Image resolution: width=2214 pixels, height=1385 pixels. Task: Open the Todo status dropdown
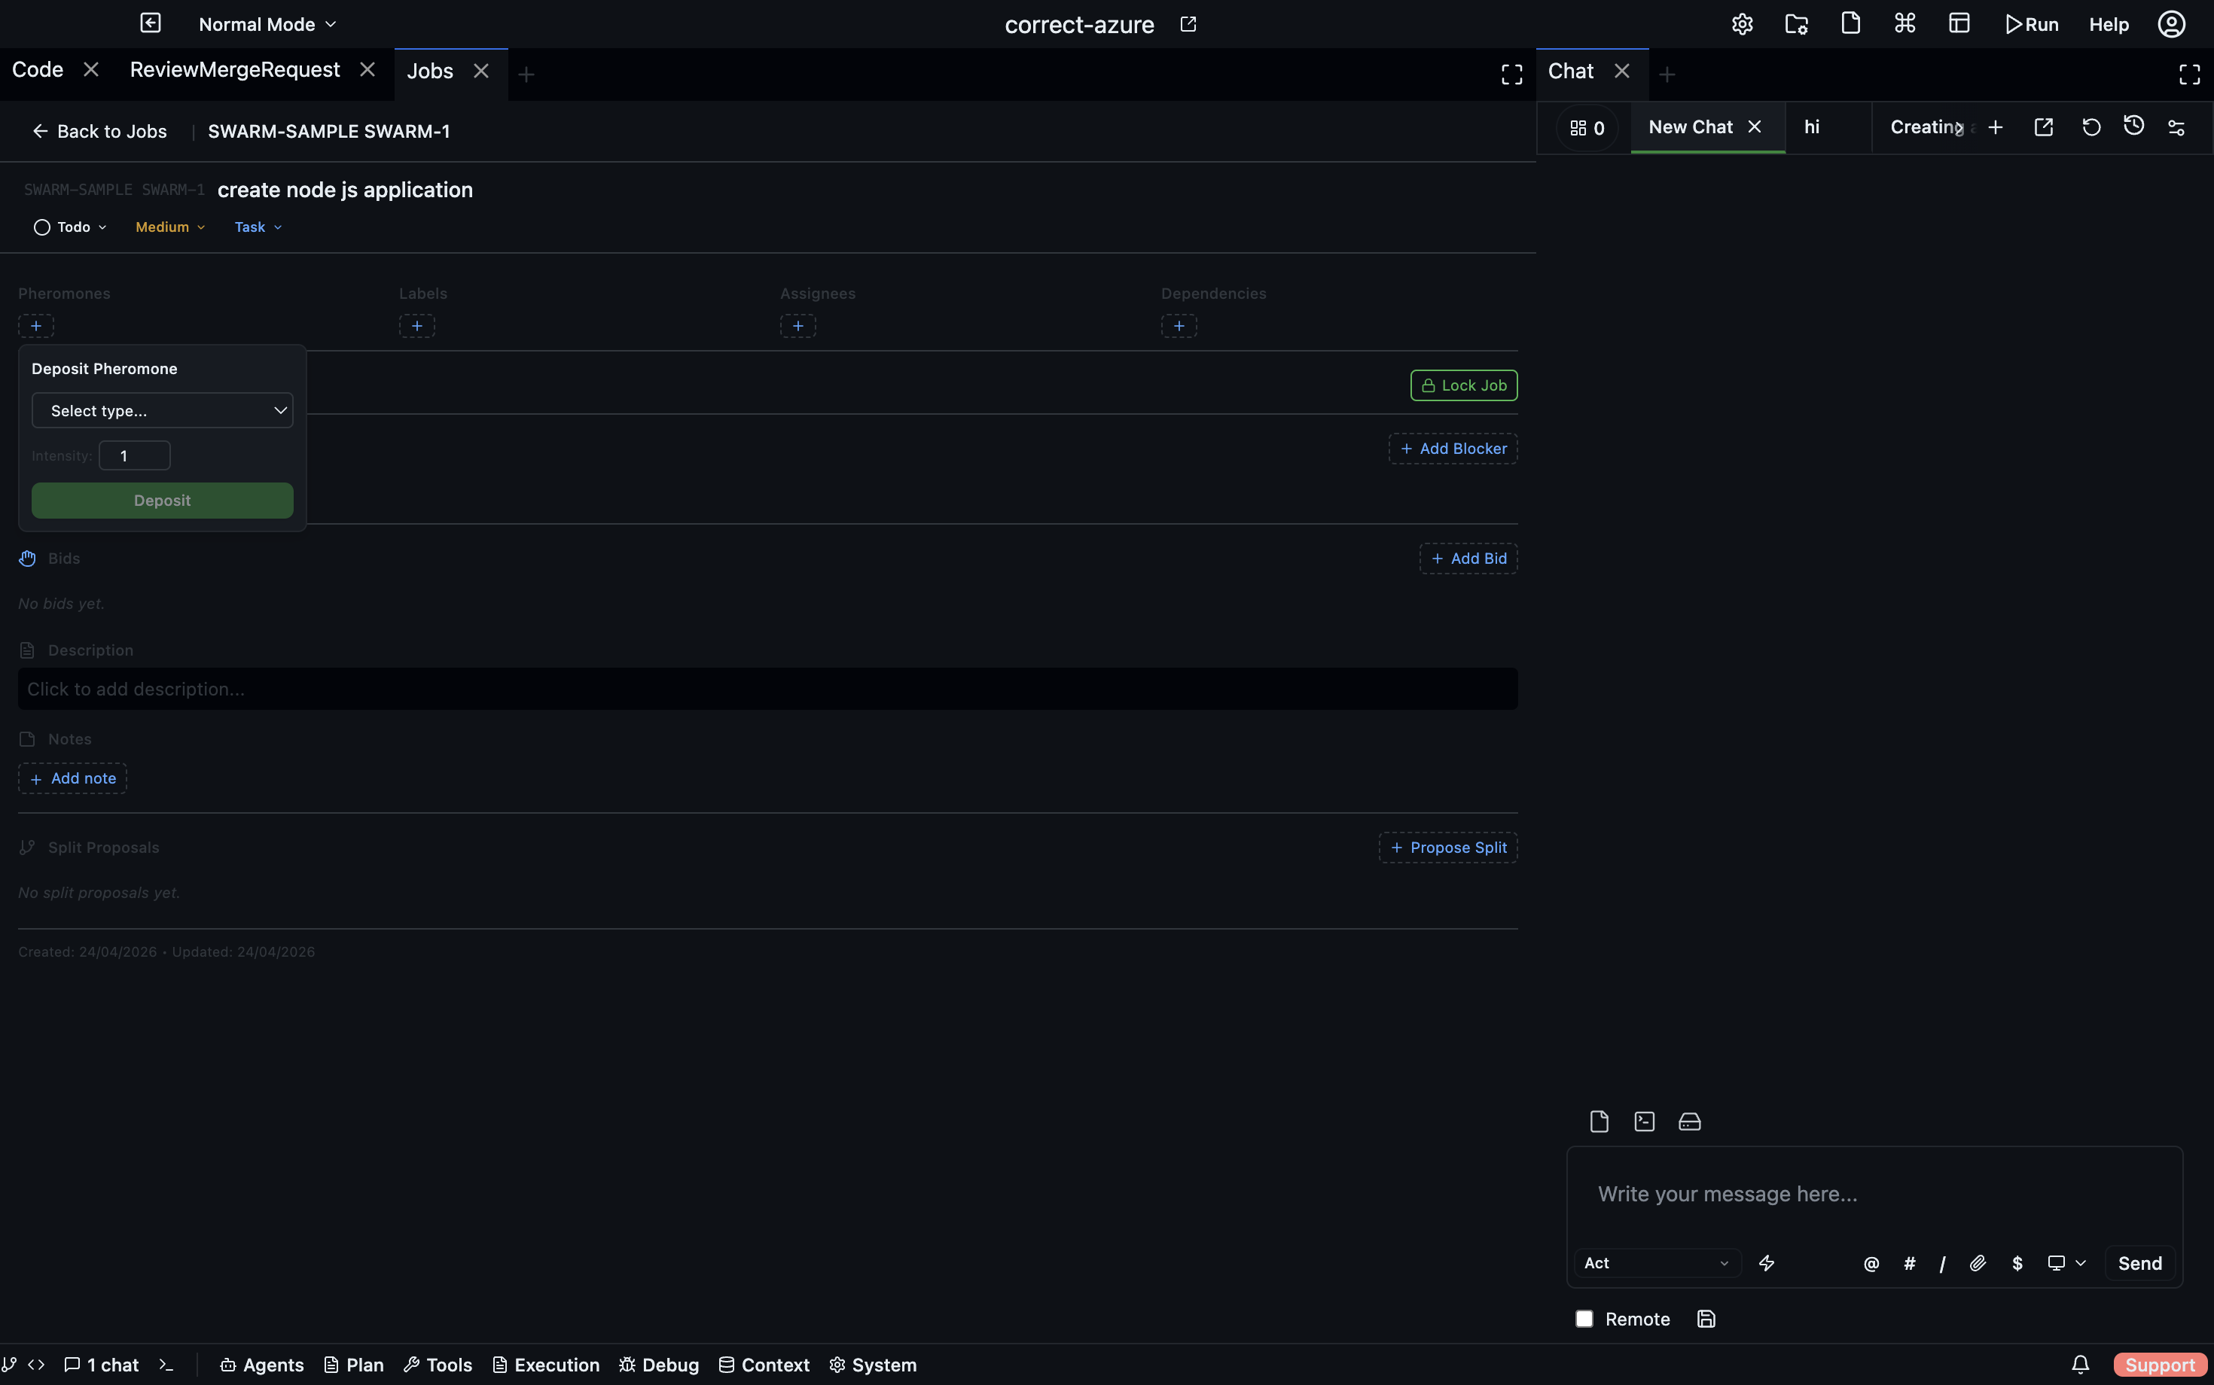(71, 227)
